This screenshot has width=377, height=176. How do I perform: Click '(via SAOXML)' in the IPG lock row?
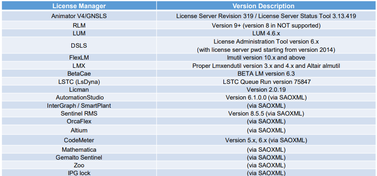point(267,173)
